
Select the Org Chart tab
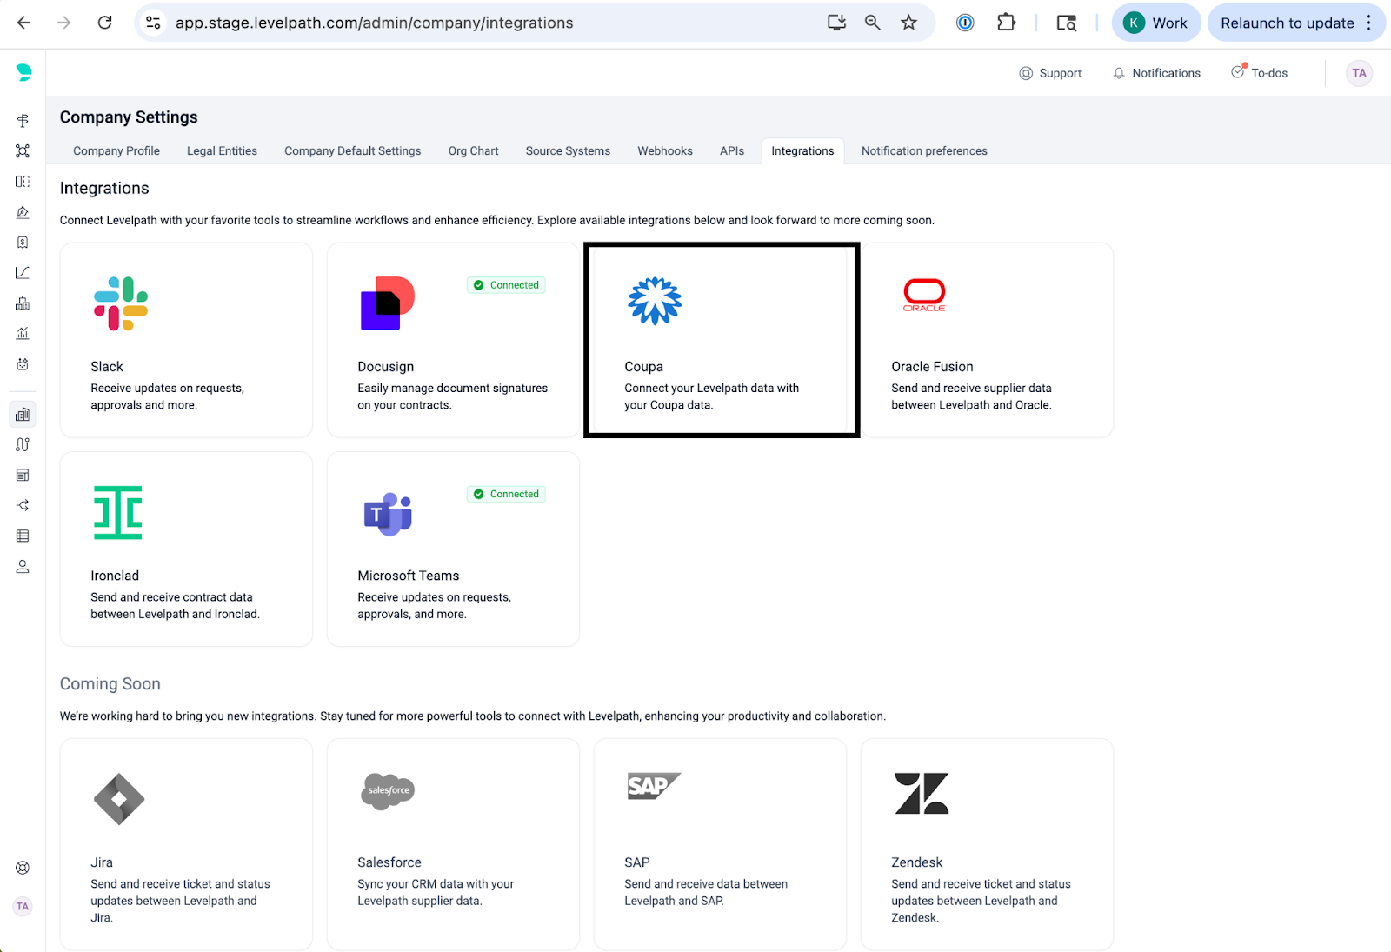pos(473,150)
